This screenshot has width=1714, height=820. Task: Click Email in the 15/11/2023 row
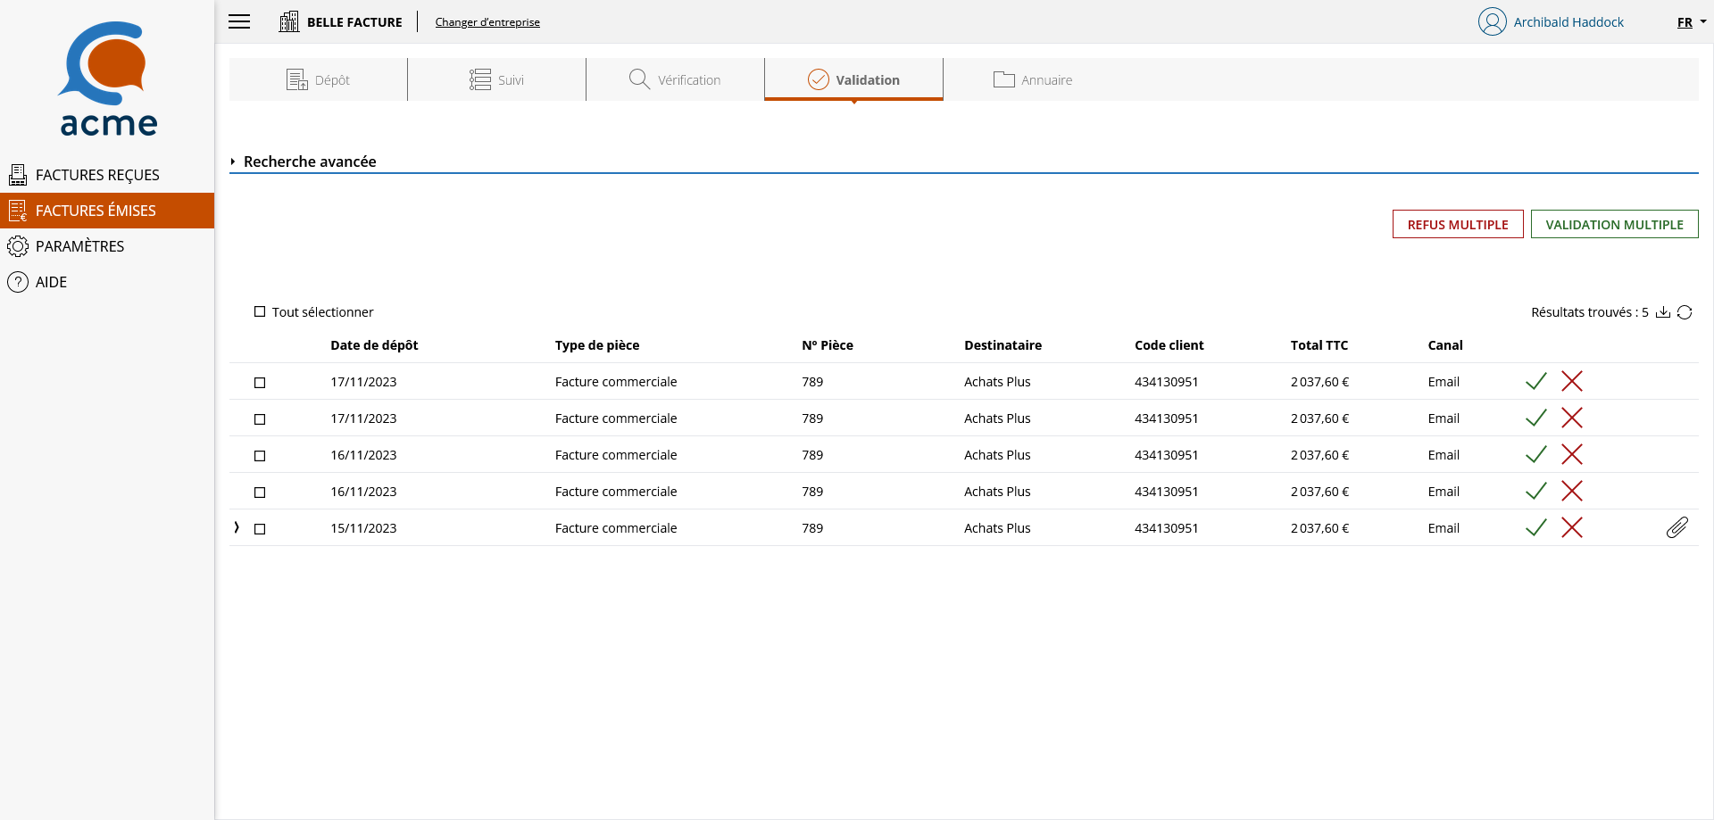[1444, 528]
